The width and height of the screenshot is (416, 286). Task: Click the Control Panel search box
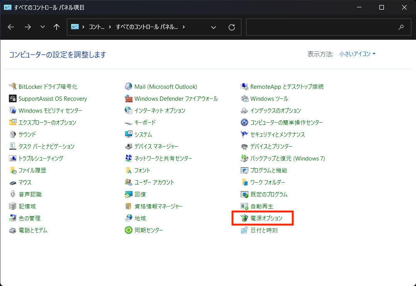coord(321,27)
